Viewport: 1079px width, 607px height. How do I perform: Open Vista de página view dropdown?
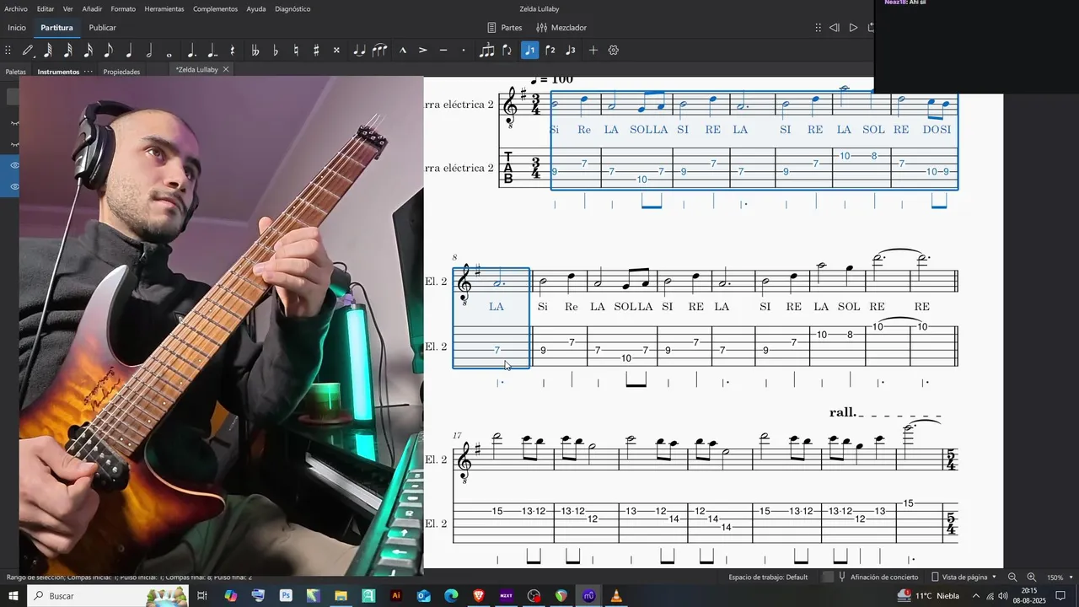click(964, 577)
